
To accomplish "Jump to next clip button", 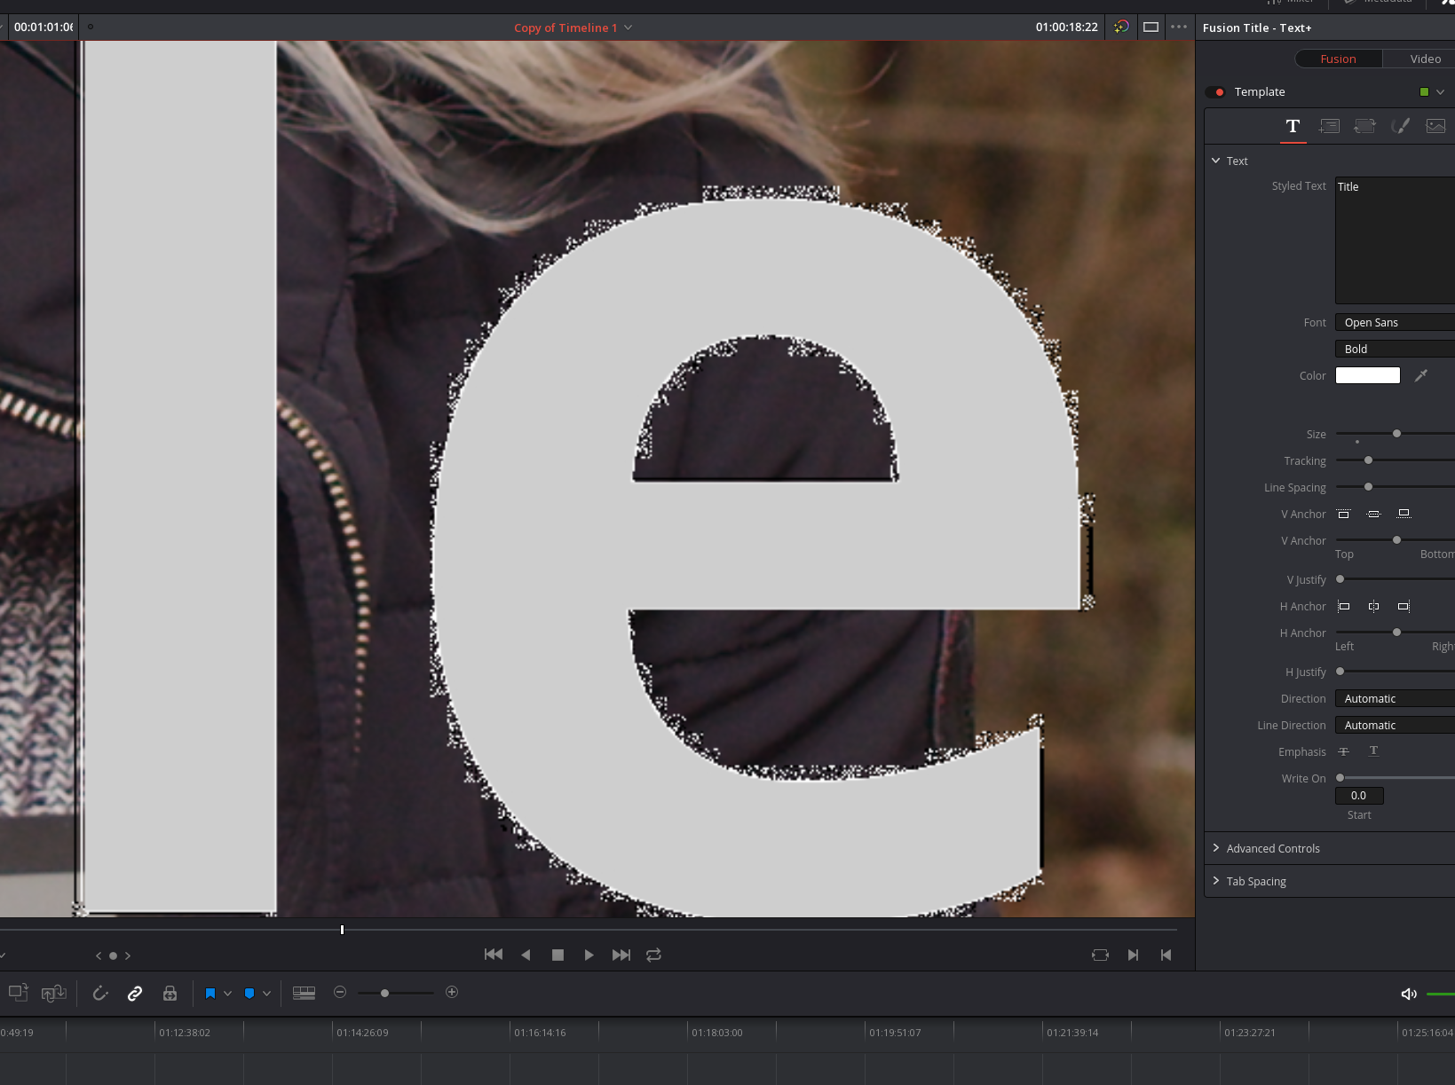I will click(x=1133, y=955).
